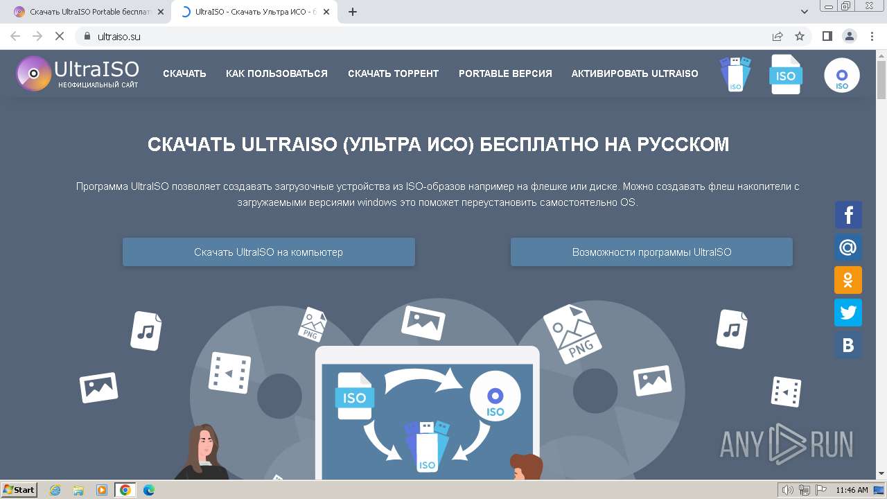
Task: Click the UltraISO logo in the site header
Action: click(78, 73)
